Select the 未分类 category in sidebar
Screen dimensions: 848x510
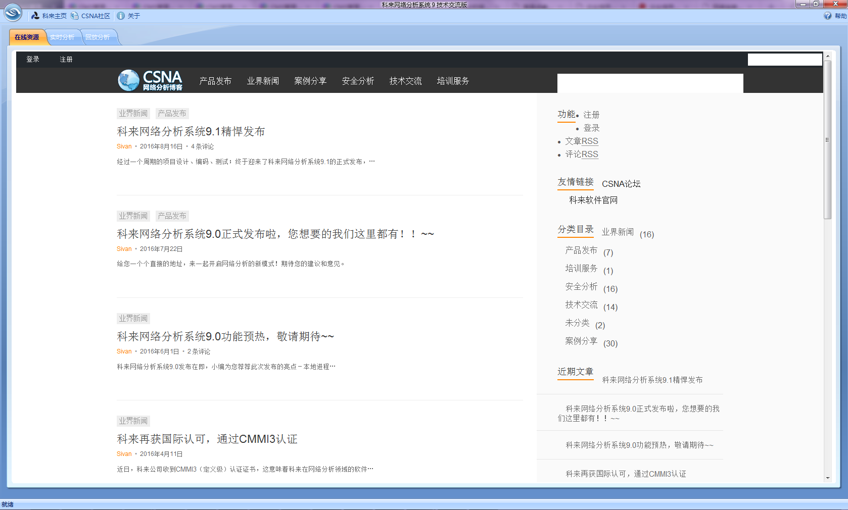point(577,323)
